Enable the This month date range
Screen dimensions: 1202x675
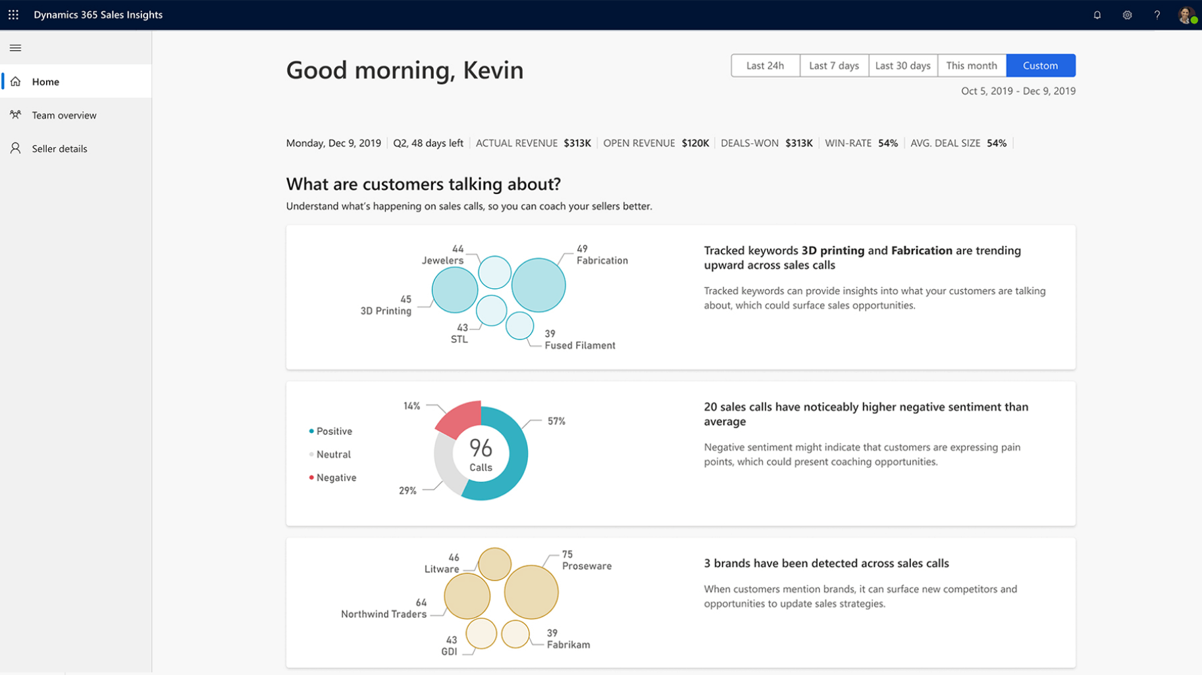click(x=972, y=65)
